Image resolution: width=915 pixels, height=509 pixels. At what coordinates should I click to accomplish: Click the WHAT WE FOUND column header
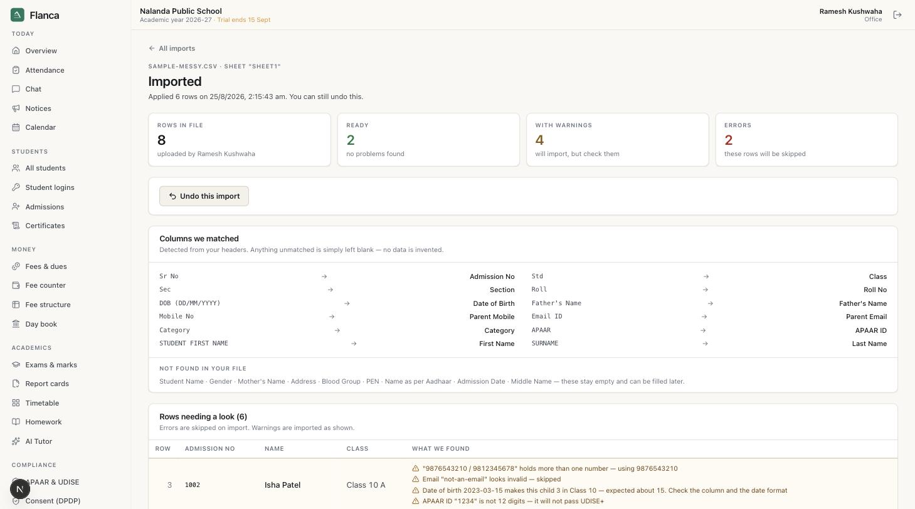[x=441, y=449]
